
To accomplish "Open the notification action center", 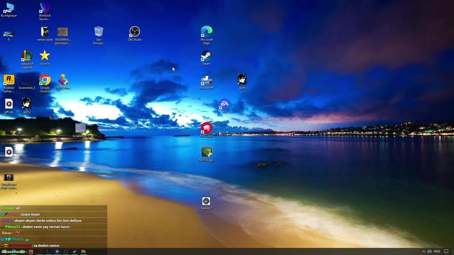I will [x=446, y=251].
